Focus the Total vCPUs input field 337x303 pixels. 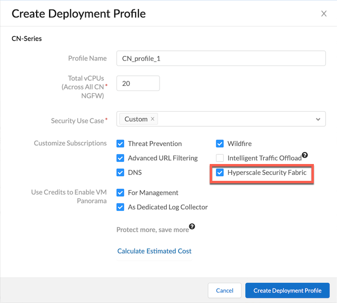pos(138,83)
